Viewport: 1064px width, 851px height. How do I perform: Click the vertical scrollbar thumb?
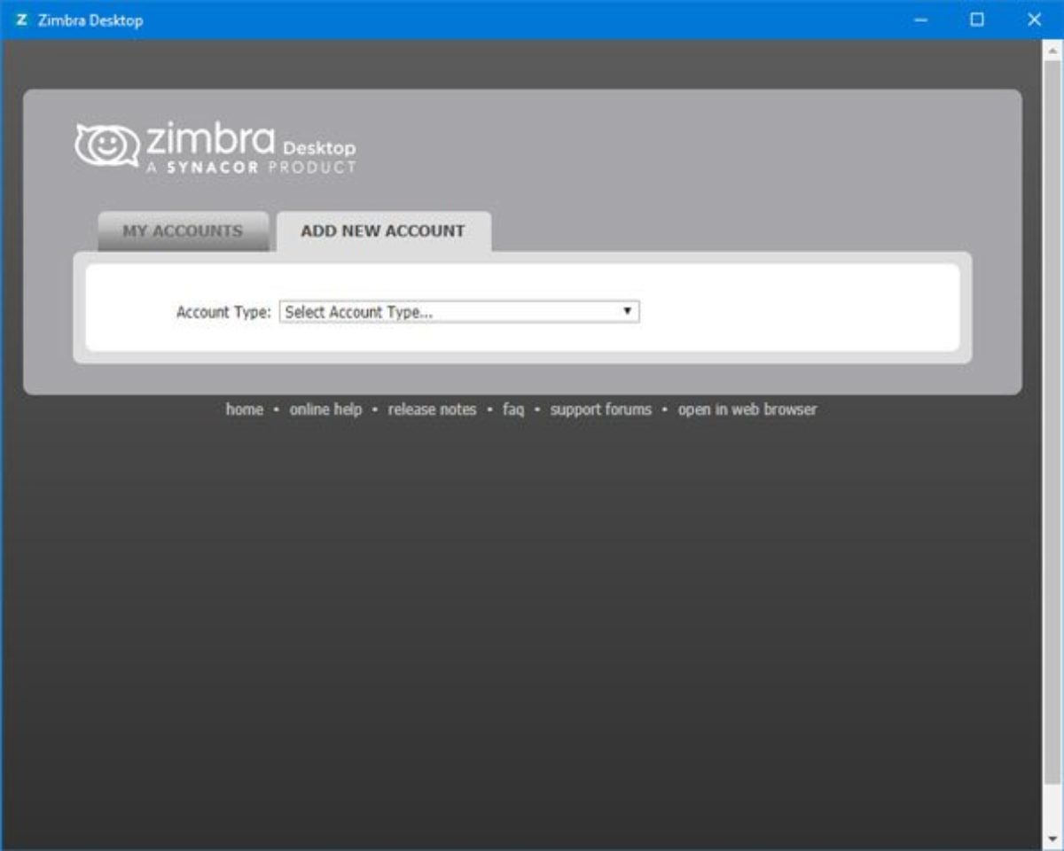pos(1052,423)
